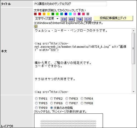Open the 投稿記事編集エディタ button

(x=113, y=18)
